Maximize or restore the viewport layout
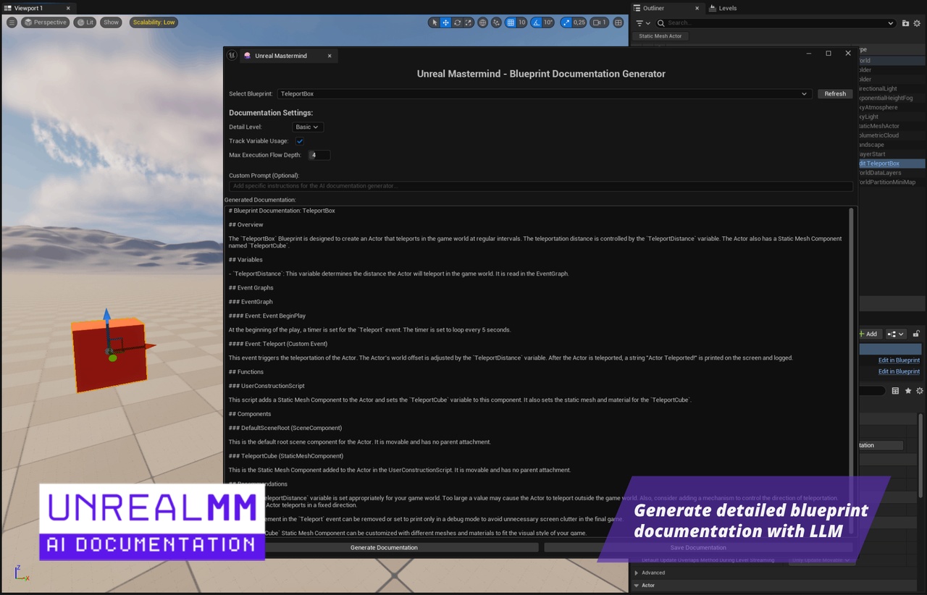This screenshot has height=595, width=927. [x=618, y=22]
